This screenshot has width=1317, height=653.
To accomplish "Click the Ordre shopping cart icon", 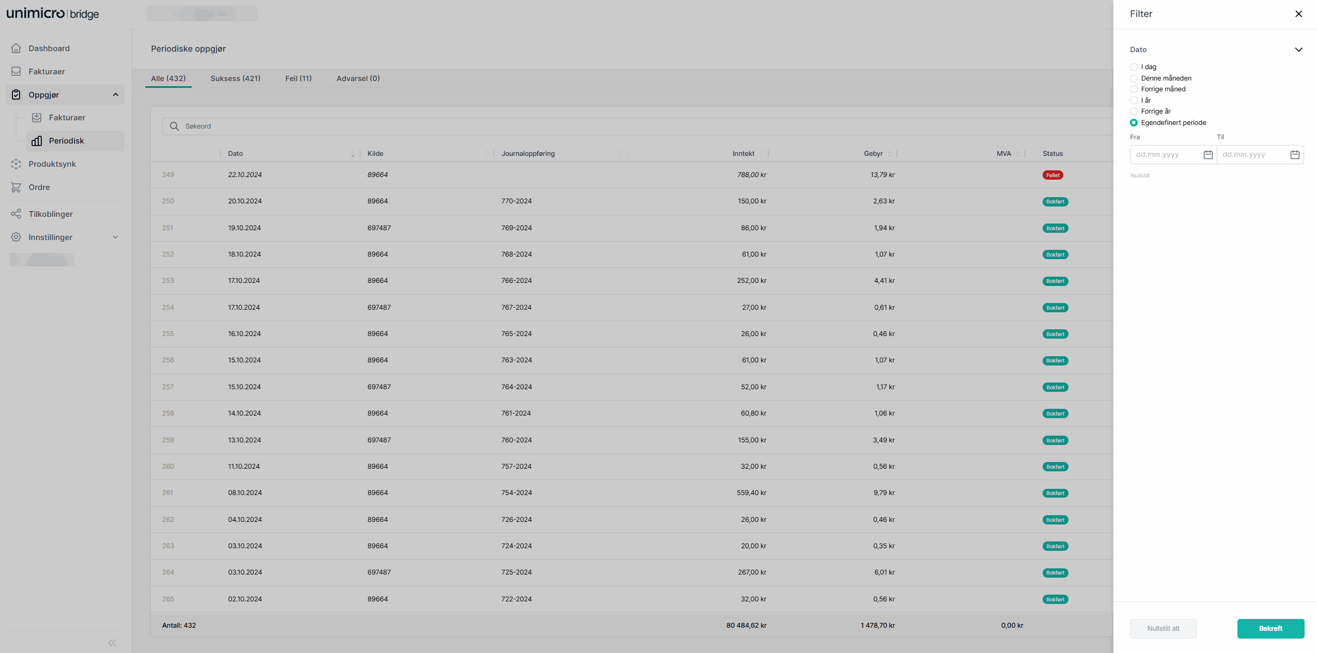I will pos(16,187).
